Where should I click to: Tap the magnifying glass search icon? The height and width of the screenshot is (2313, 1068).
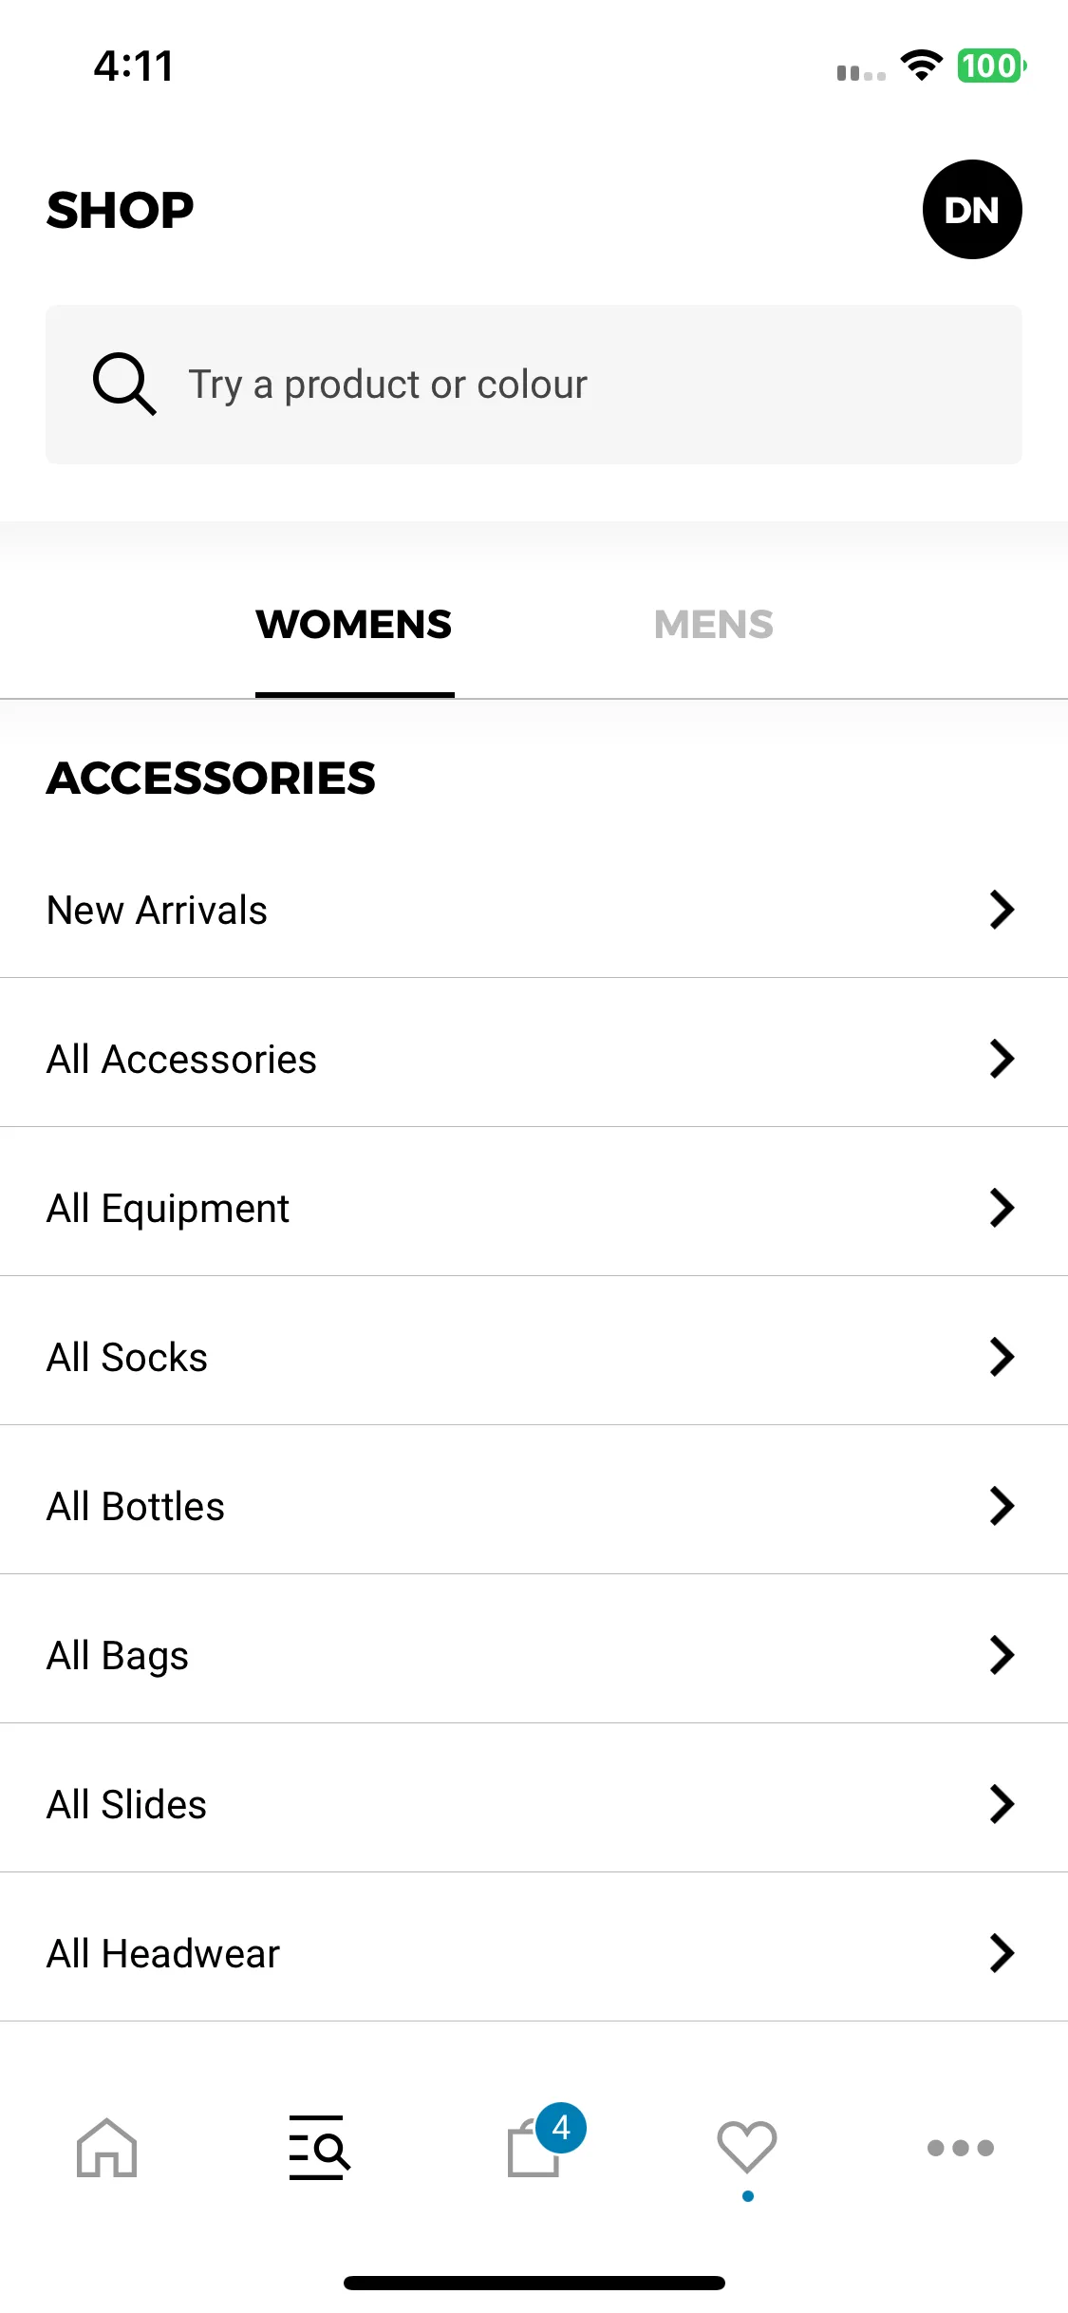click(124, 384)
